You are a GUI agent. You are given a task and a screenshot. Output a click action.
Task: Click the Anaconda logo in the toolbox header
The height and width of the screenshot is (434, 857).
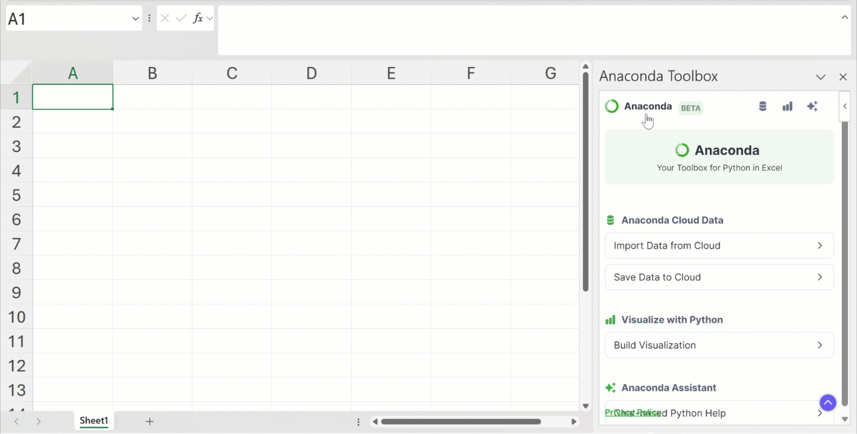612,106
